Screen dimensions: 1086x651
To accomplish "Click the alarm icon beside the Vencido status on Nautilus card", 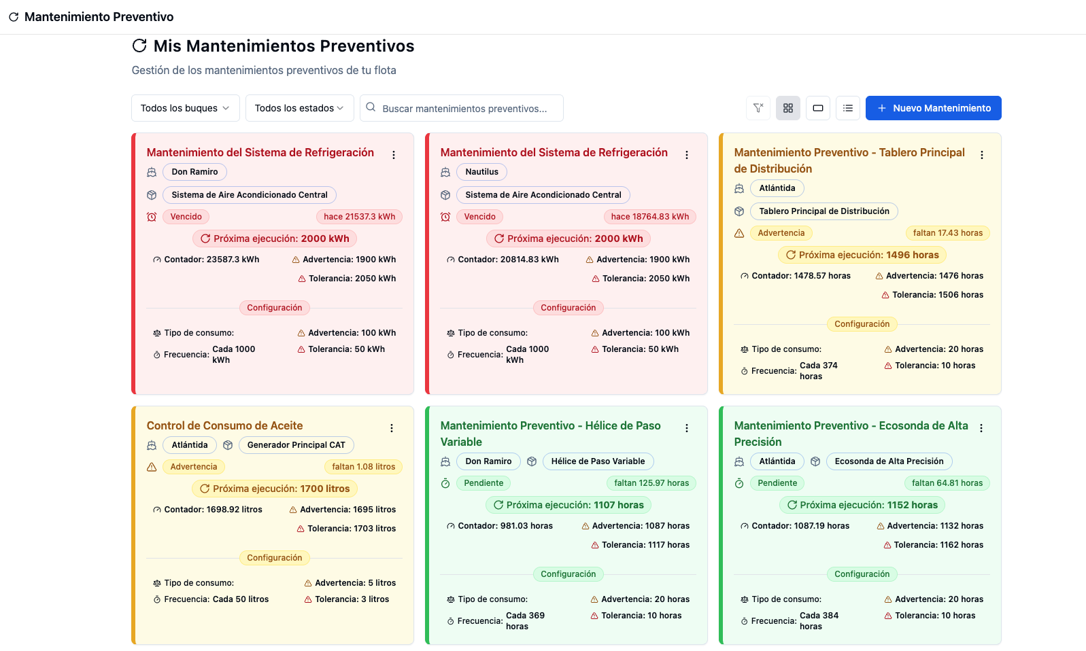I will tap(445, 216).
